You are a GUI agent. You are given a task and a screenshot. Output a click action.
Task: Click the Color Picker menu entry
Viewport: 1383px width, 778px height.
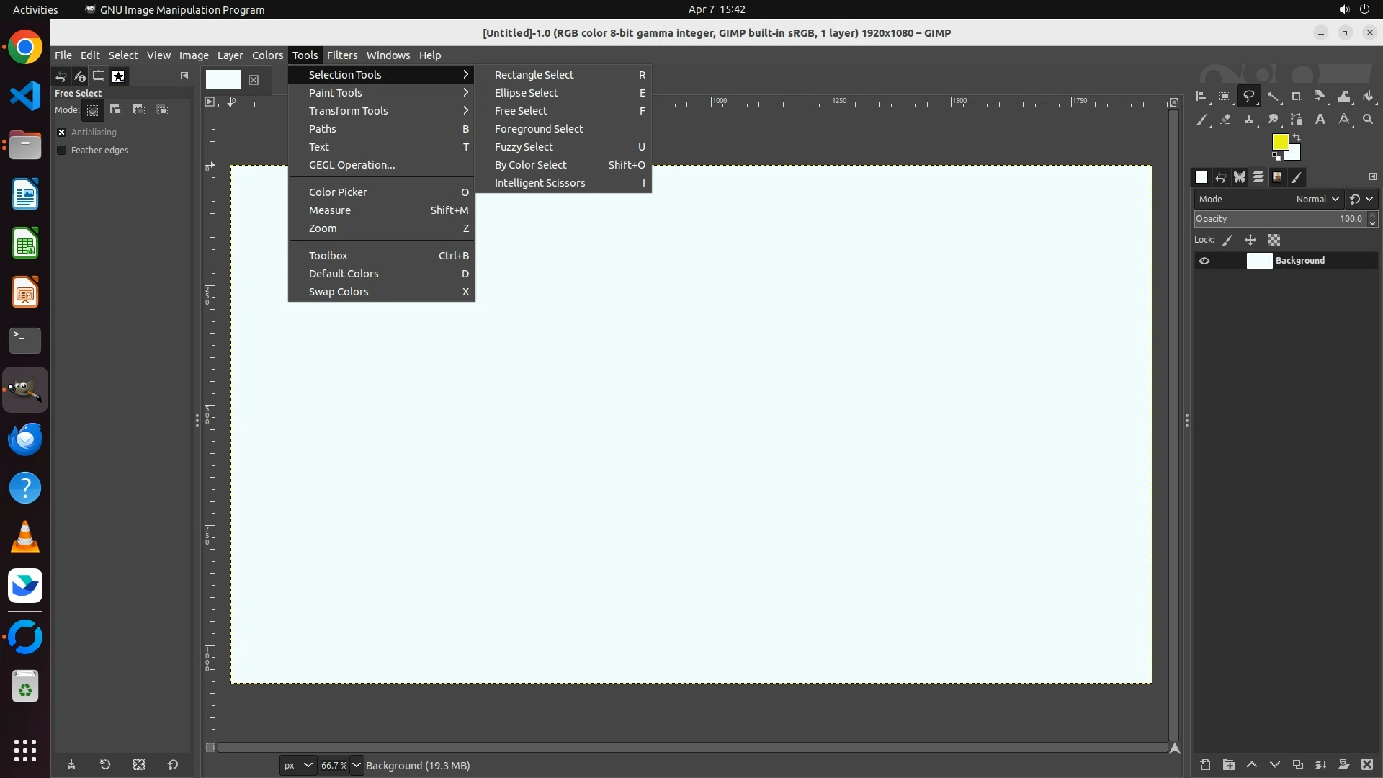tap(338, 192)
